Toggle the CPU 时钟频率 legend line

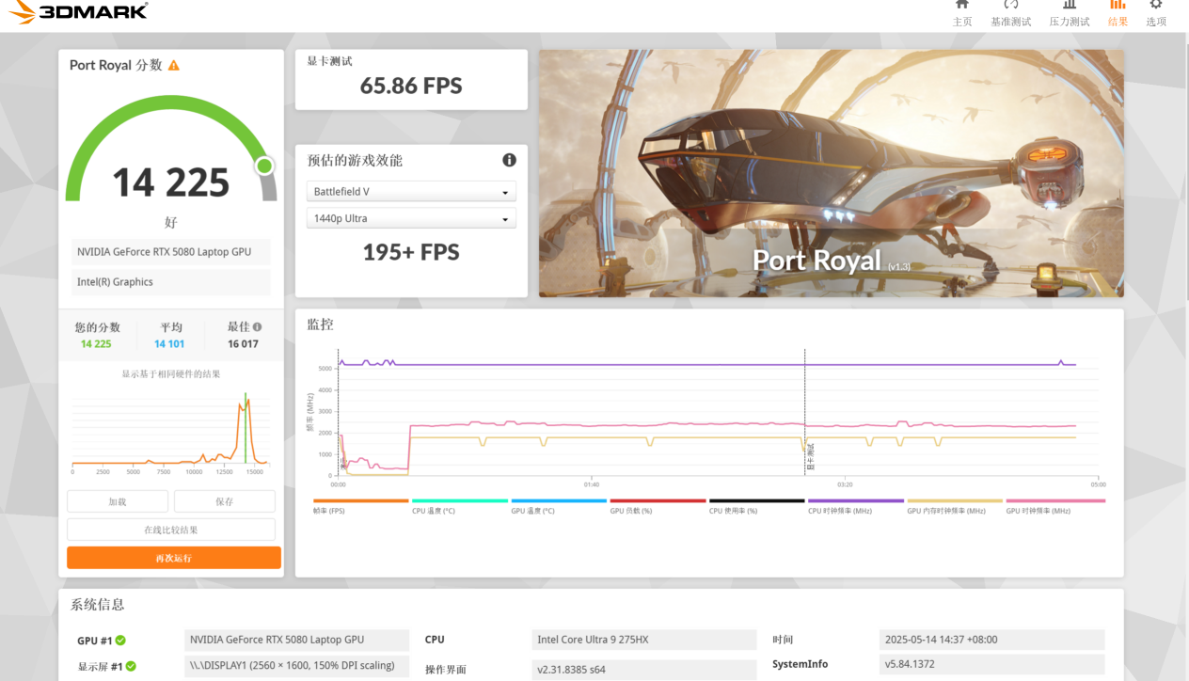pyautogui.click(x=856, y=505)
